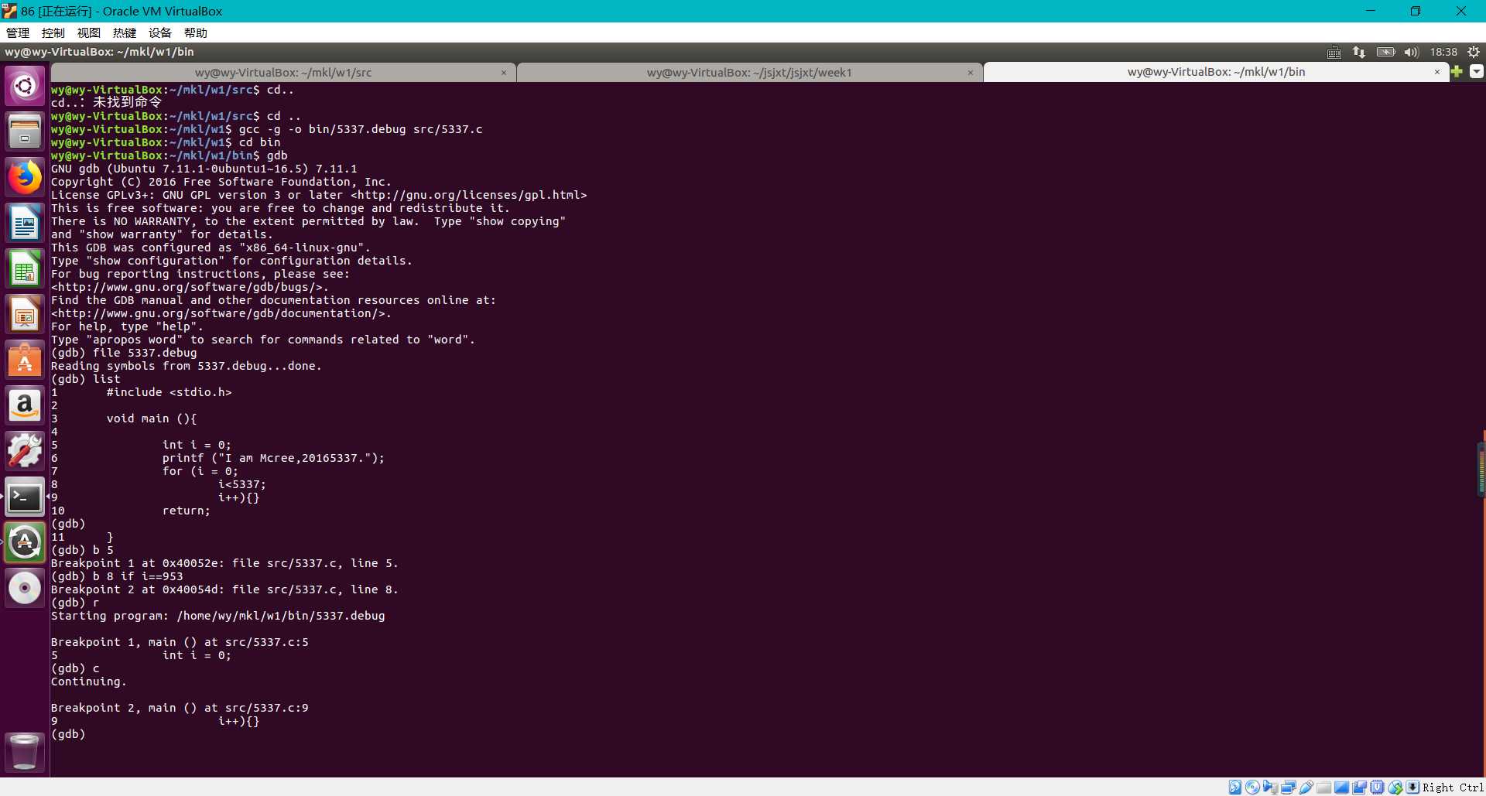Open keyboard input indicator in top panel
The image size is (1486, 796).
coord(1334,52)
